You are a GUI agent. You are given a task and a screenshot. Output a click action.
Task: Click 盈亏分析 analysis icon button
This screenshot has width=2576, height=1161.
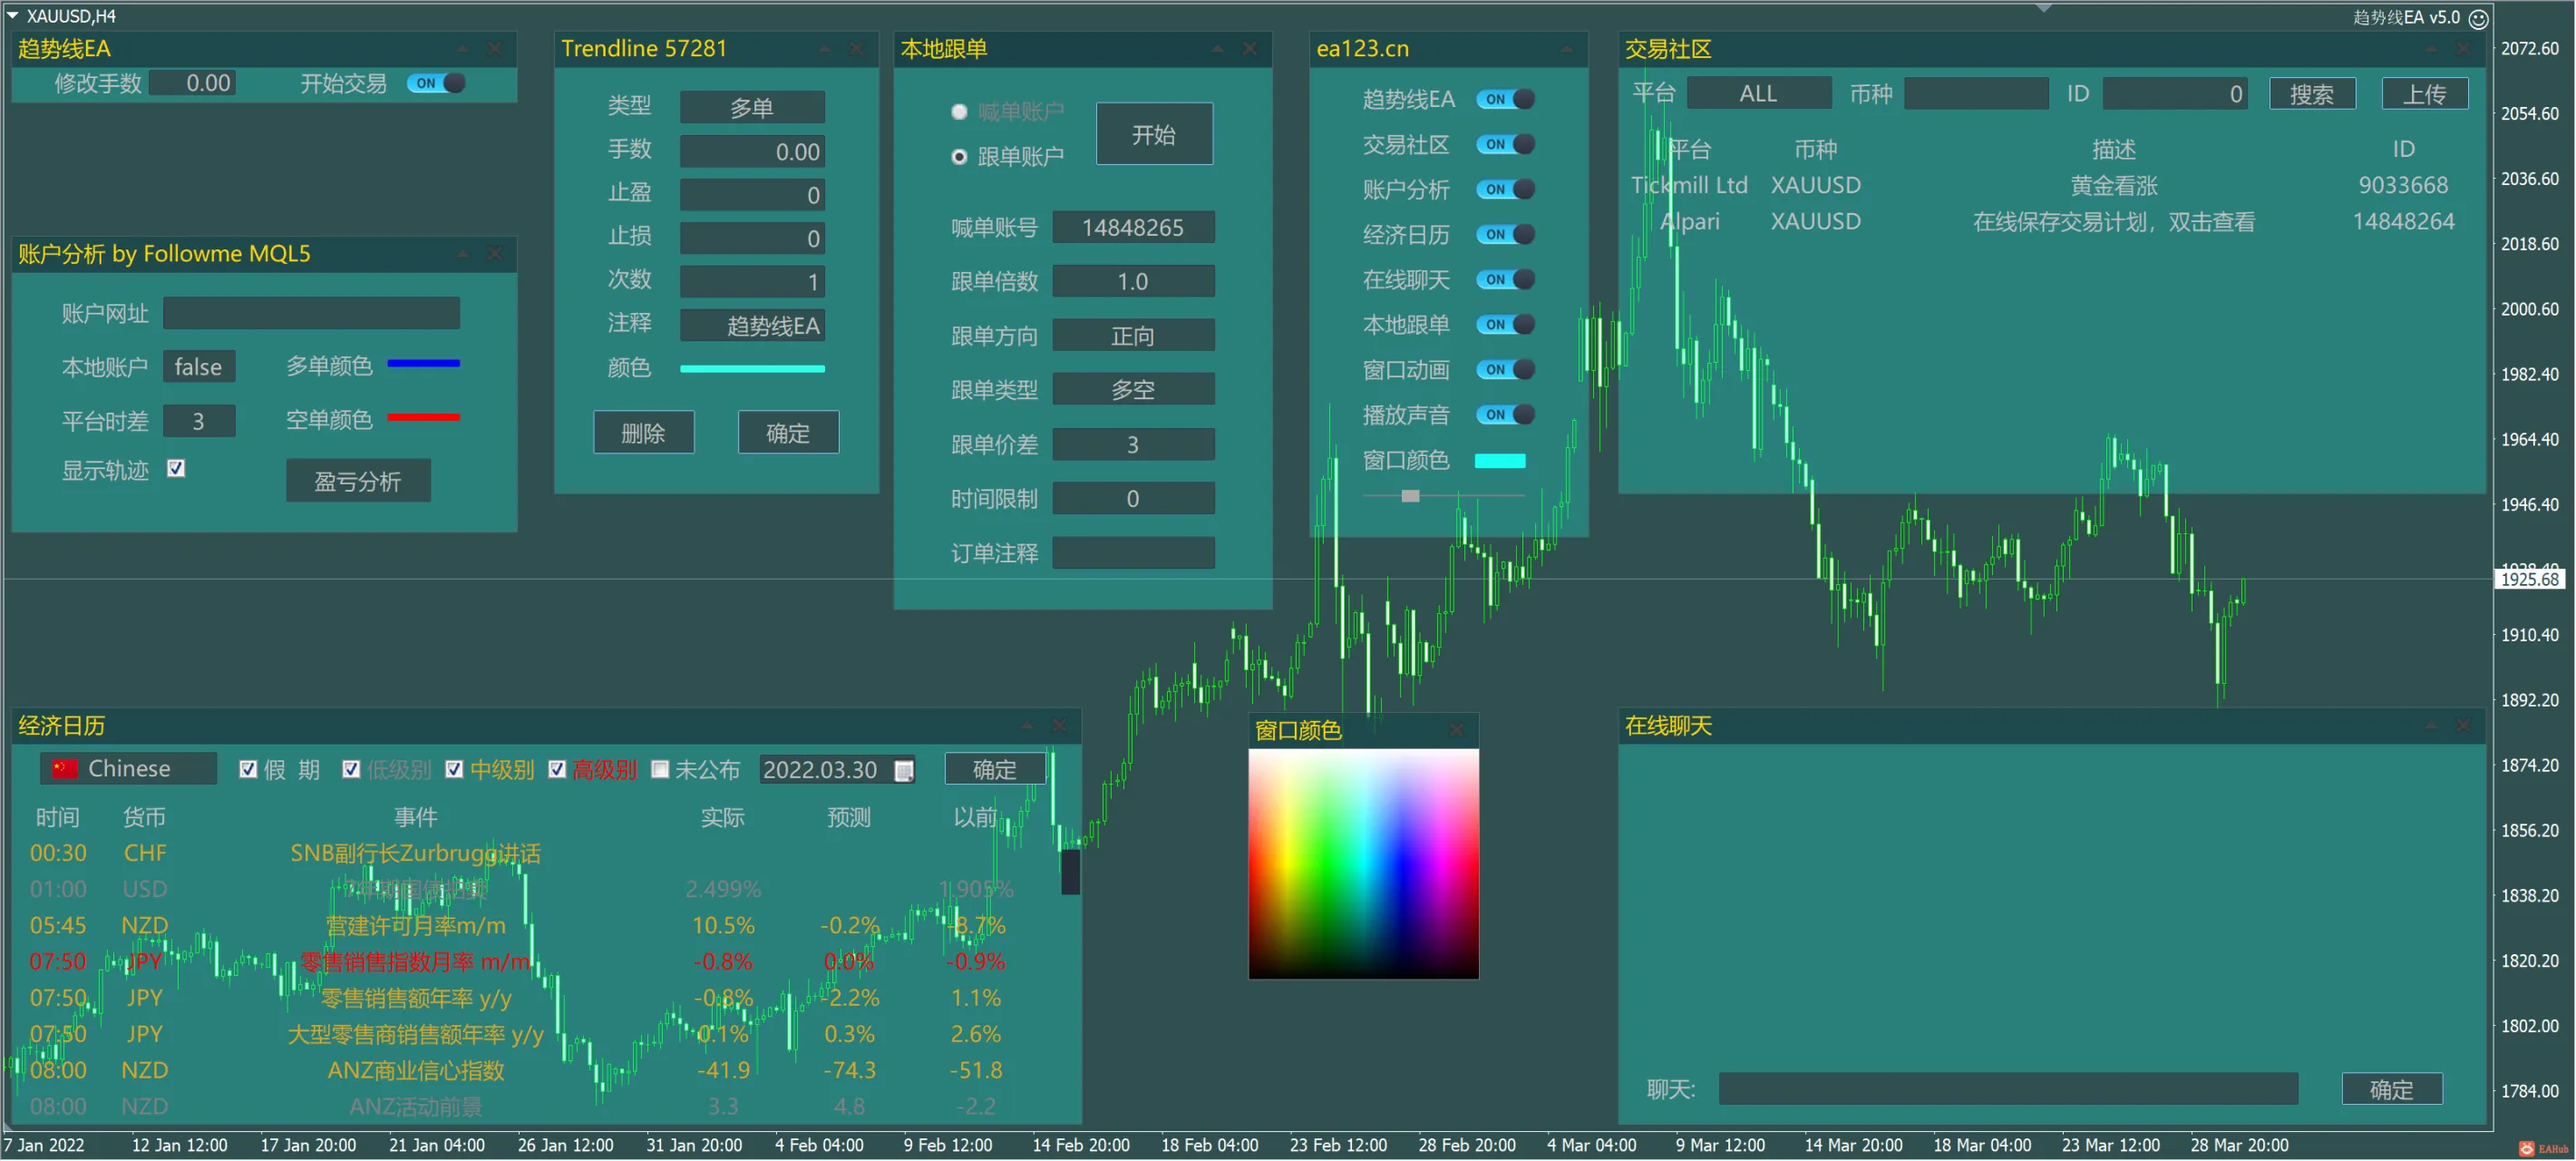coord(355,480)
